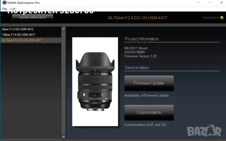Click Customization of AF and OS caption
Image resolution: width=226 pixels, height=141 pixels.
[x=145, y=125]
